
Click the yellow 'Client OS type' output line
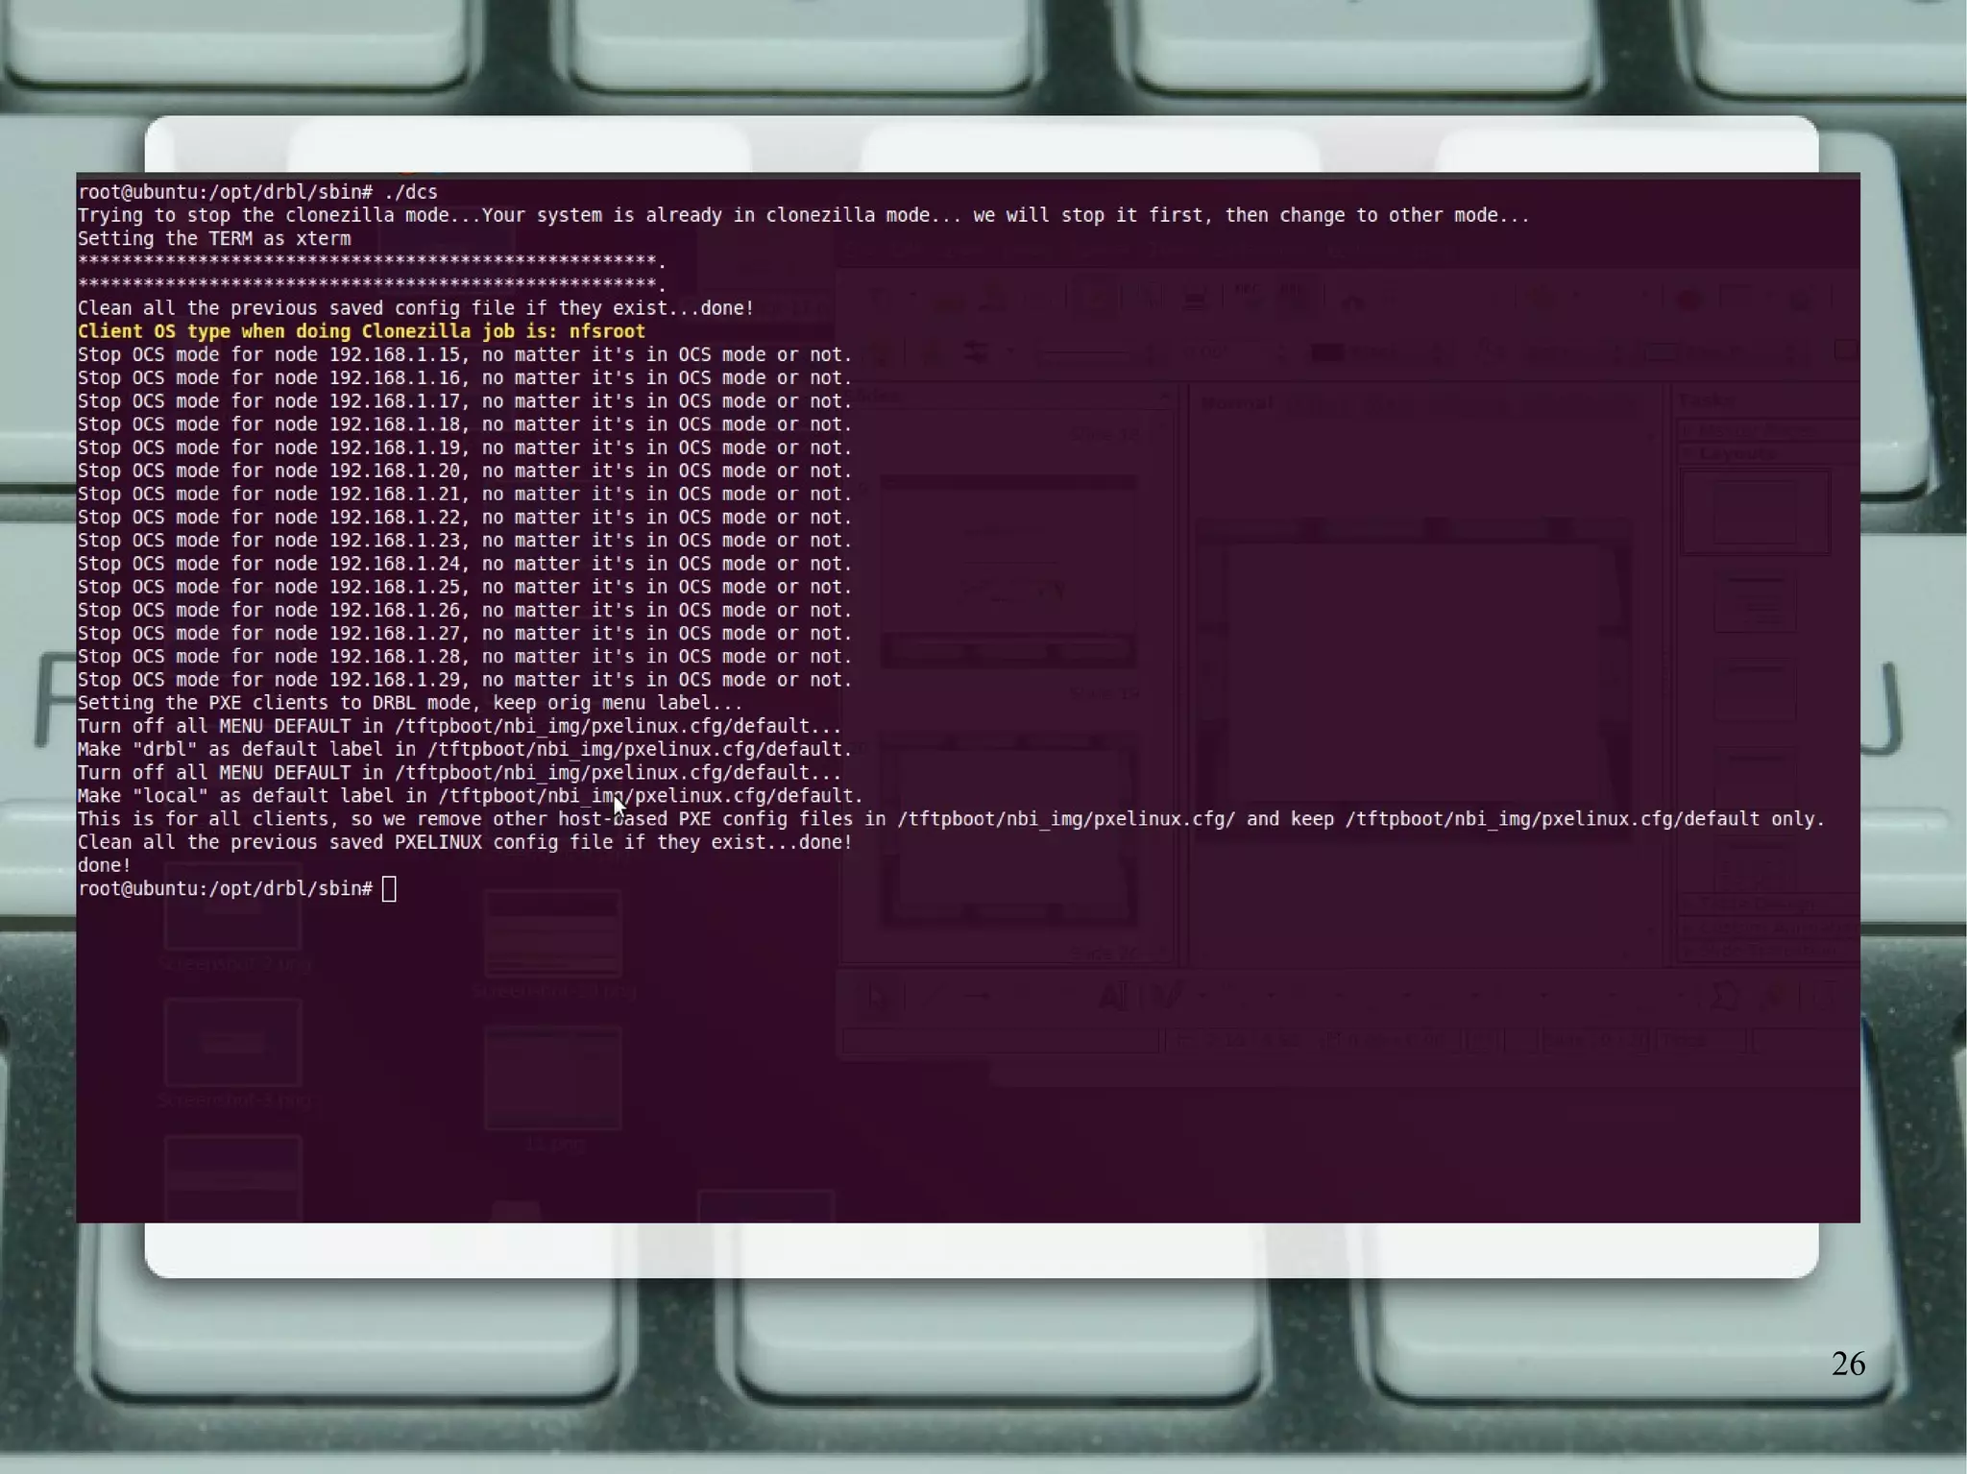coord(361,331)
